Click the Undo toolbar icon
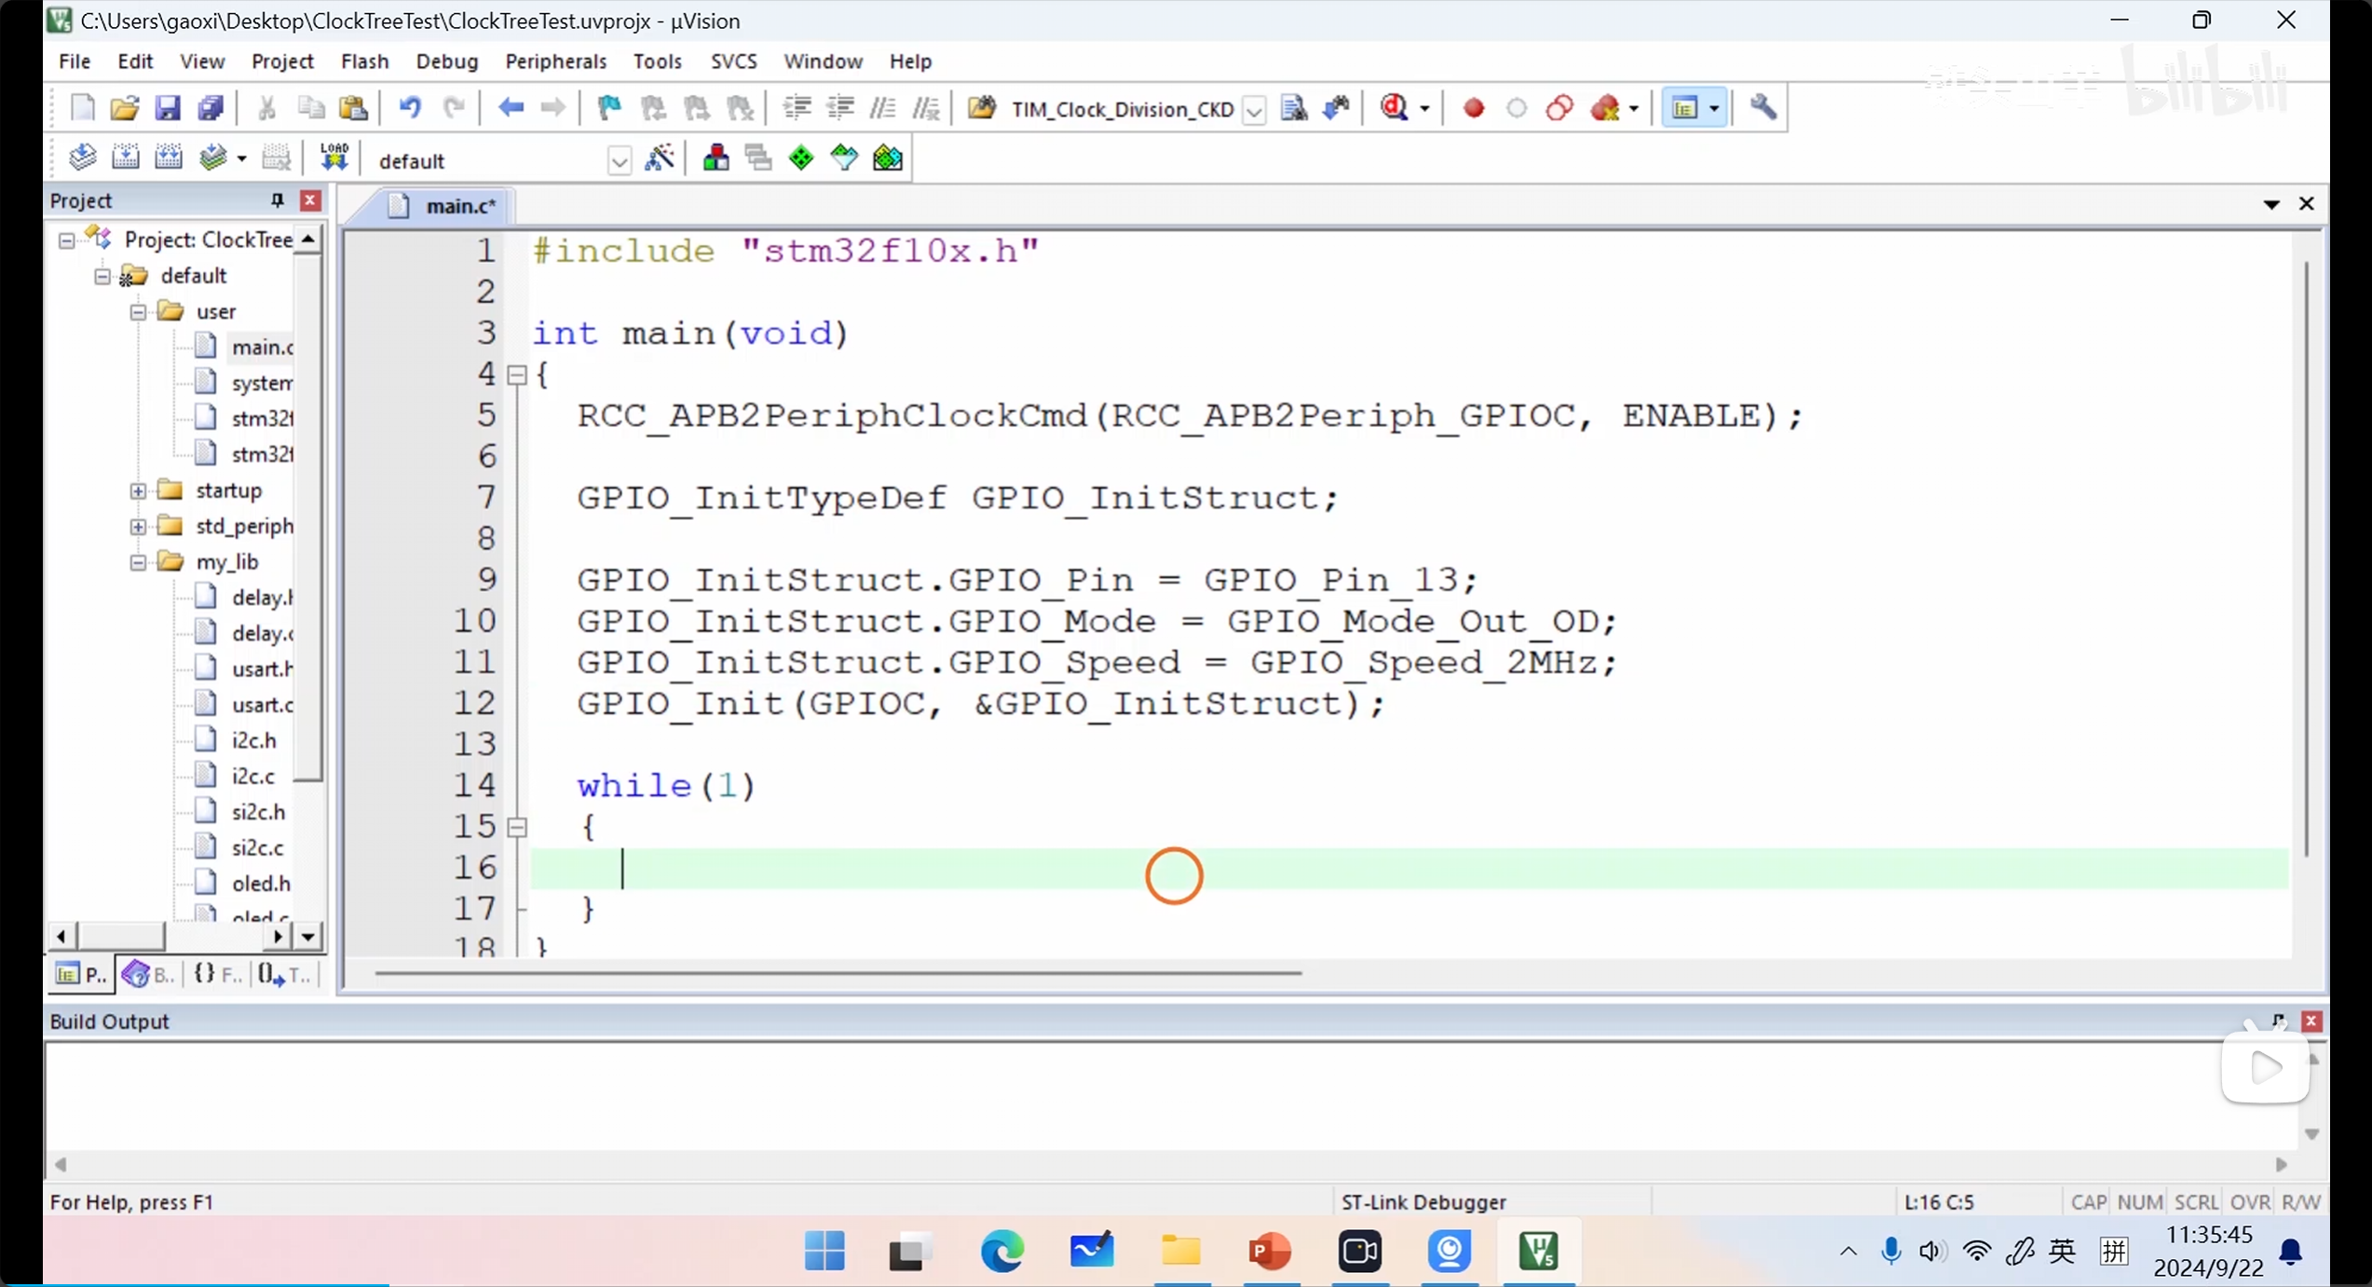Screen dimensions: 2372x1287 409,108
